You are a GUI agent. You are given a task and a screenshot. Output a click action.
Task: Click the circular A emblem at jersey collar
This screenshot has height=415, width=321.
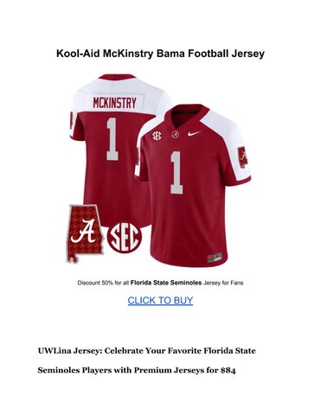coord(175,134)
